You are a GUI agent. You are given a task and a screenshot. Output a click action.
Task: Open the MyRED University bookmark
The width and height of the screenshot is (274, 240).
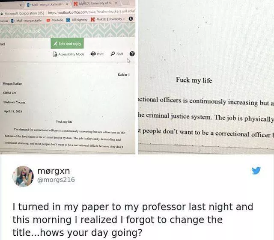point(107,19)
